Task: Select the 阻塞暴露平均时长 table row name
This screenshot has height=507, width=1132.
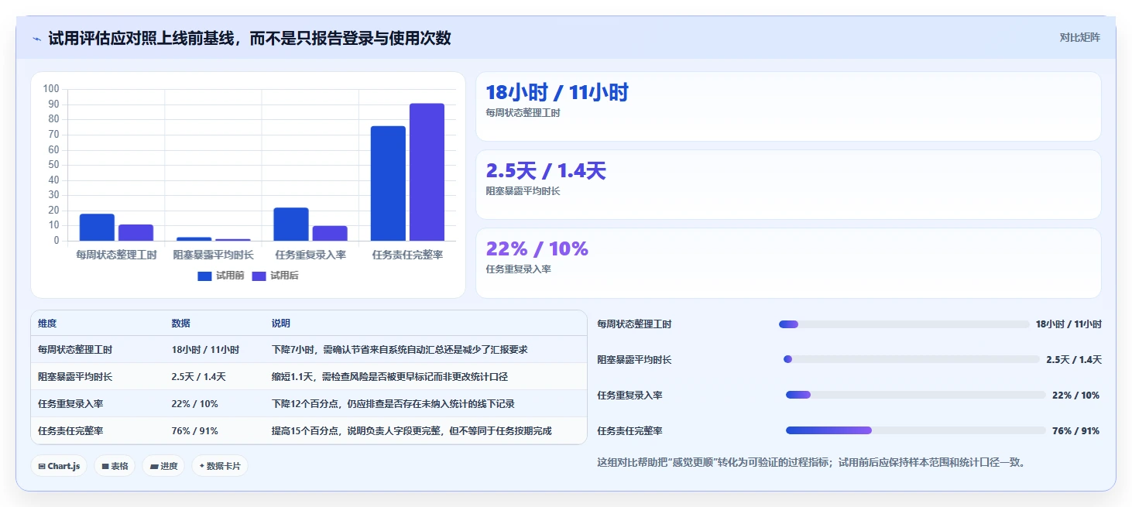Action: click(75, 377)
